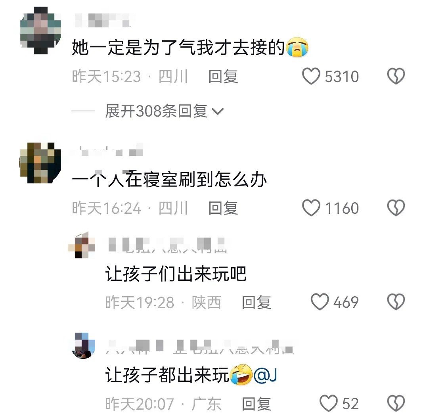Viewport: 425px width, 414px height.
Task: Open the @J mention link
Action: click(265, 376)
